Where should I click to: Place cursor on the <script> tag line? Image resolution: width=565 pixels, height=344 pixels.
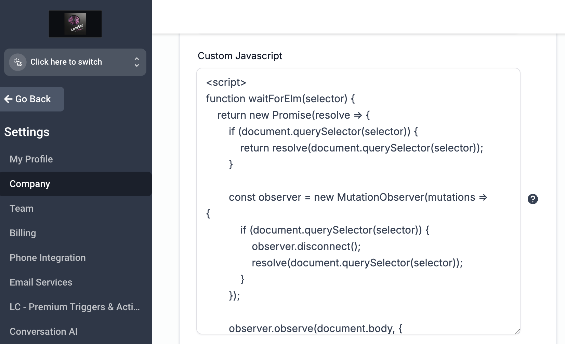(x=226, y=82)
